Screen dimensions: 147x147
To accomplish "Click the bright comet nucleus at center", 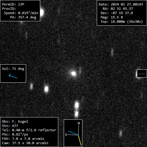I will tap(73, 73).
